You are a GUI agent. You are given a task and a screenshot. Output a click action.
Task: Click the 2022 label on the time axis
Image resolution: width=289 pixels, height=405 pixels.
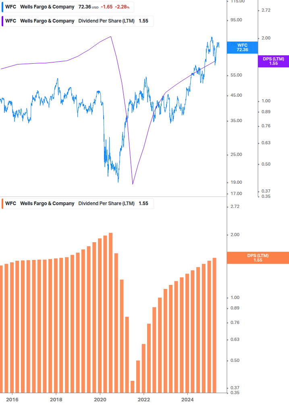143,400
